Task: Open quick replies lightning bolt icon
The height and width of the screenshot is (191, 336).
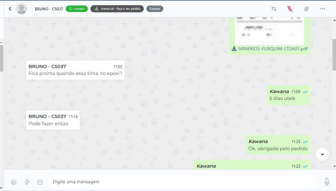Action: pyautogui.click(x=27, y=182)
